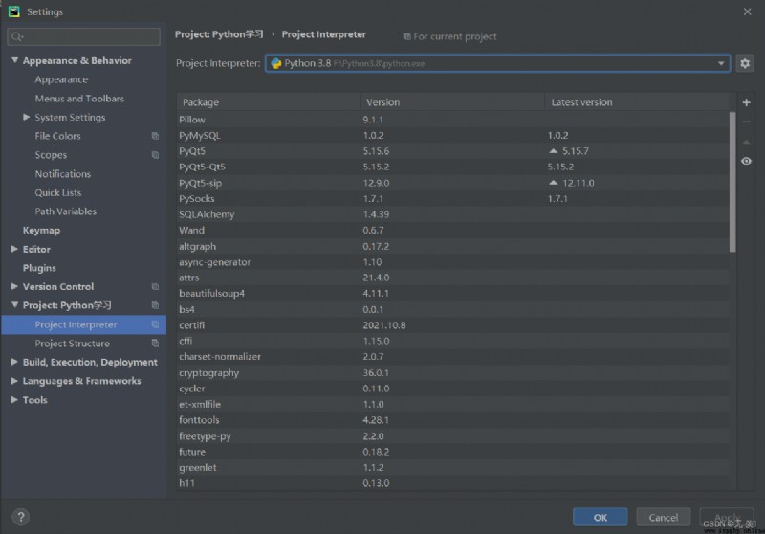This screenshot has height=534, width=765.
Task: Expand the Version Control section
Action: click(14, 286)
